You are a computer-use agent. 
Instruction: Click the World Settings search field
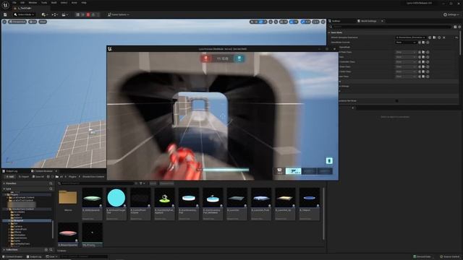(391, 27)
